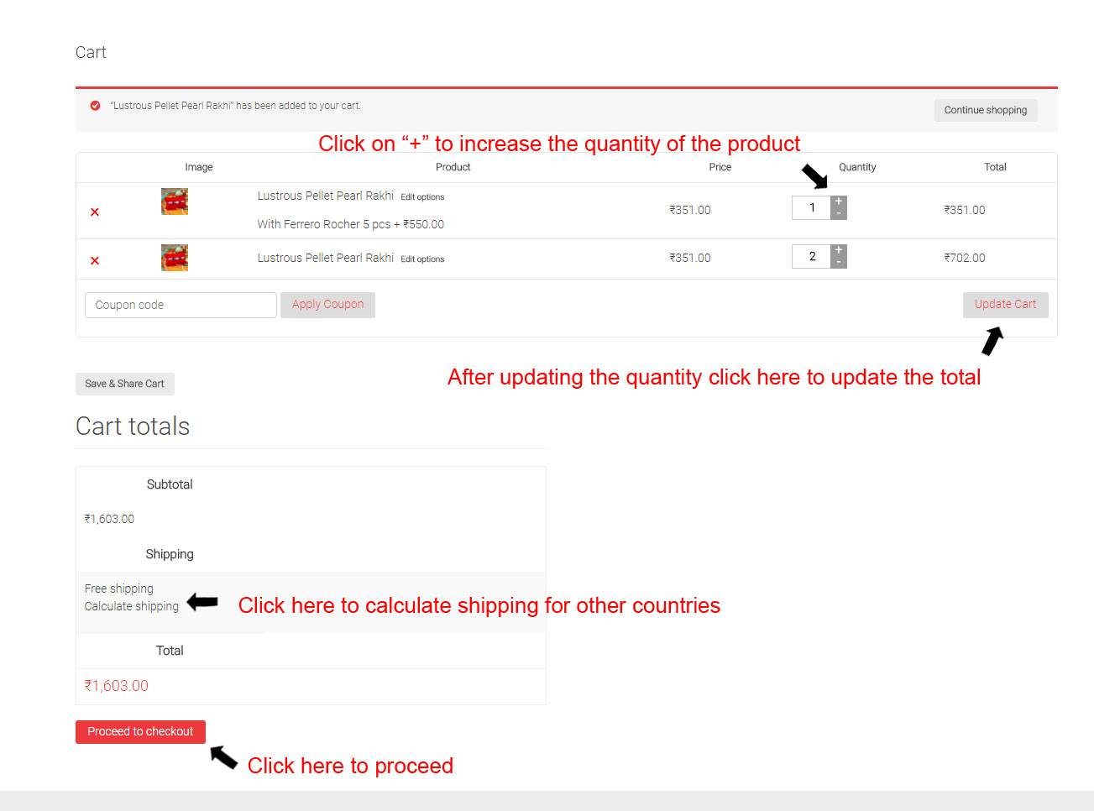Screen dimensions: 1094x811
Task: Select the first row ₹351.00 total
Action: 965,210
